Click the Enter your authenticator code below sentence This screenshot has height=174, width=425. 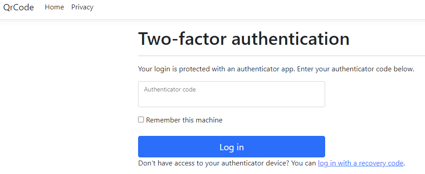tap(356, 69)
